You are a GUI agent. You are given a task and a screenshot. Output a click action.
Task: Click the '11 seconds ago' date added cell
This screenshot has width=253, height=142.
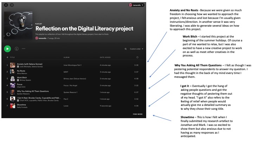click(105, 106)
